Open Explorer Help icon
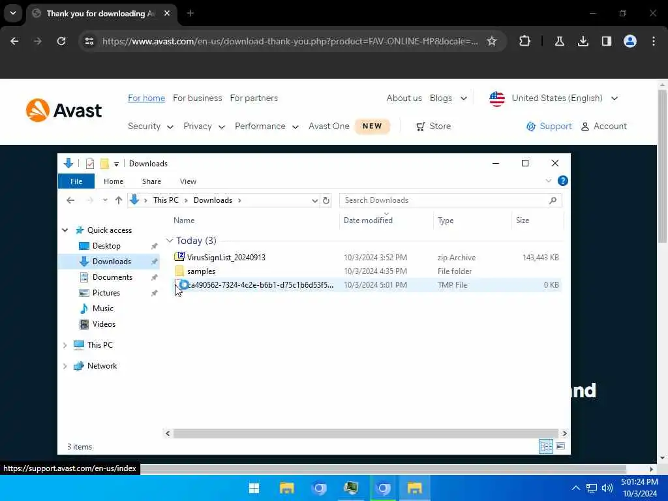 coord(562,181)
